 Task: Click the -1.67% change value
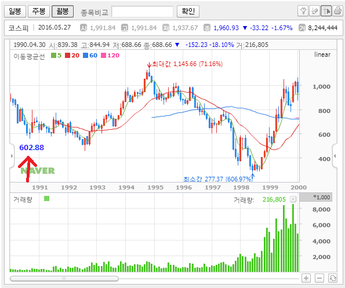tap(282, 28)
